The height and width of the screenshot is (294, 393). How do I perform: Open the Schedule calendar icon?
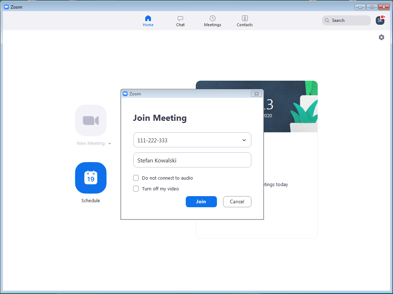point(91,178)
